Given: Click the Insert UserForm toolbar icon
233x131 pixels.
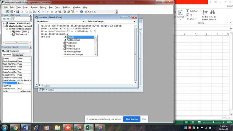Looking at the screenshot, I should [x=12, y=12].
